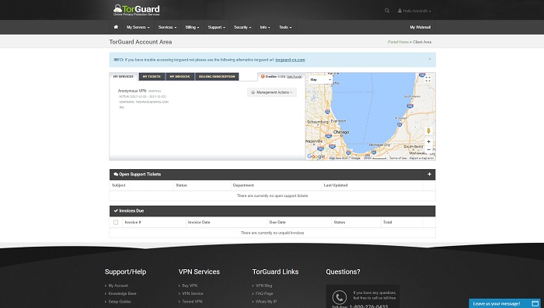Click the Invoice Date column header
The image size is (544, 308).
(x=199, y=223)
